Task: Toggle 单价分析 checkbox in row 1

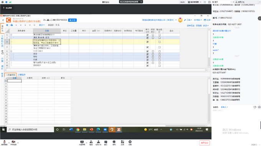Action: coord(147,35)
